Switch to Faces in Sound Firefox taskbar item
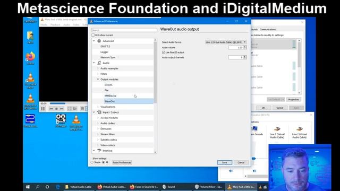 point(144,187)
